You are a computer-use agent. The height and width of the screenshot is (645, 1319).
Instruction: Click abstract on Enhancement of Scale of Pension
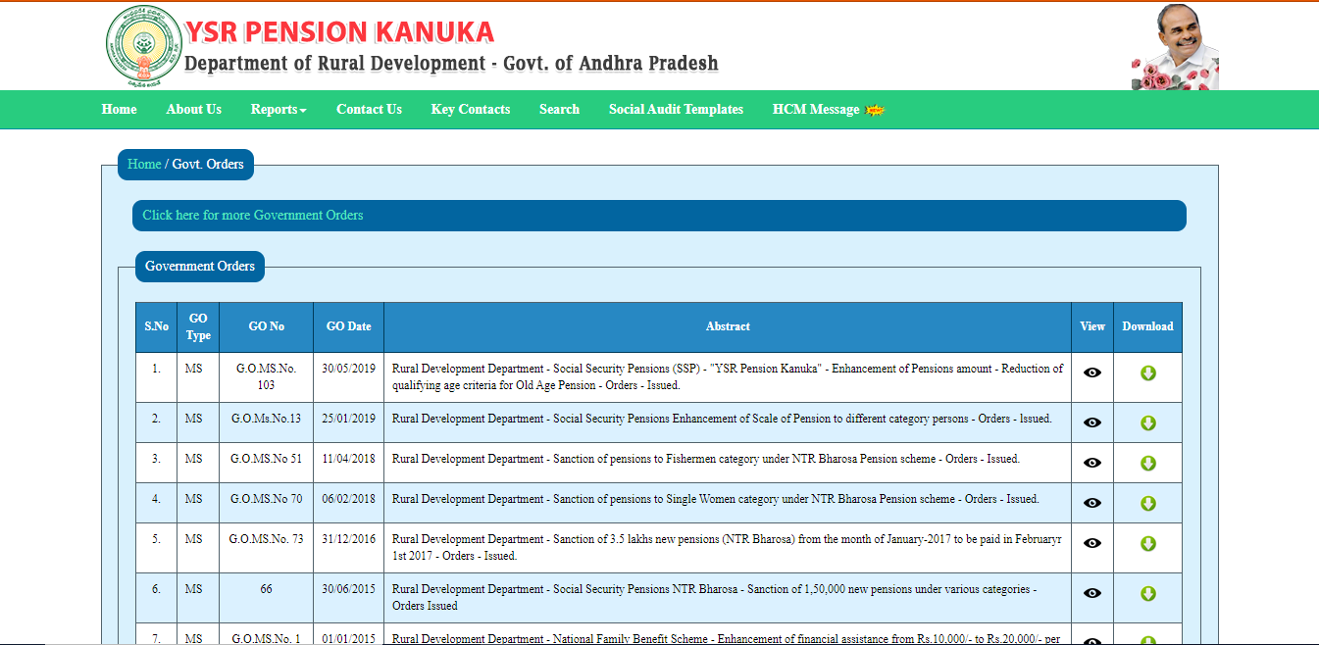point(722,419)
